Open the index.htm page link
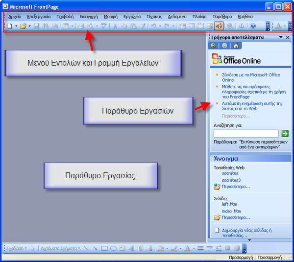The width and height of the screenshot is (294, 262). tap(231, 211)
